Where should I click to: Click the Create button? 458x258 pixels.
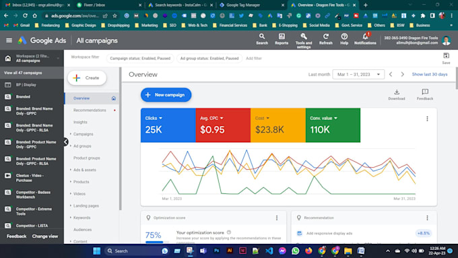[87, 77]
